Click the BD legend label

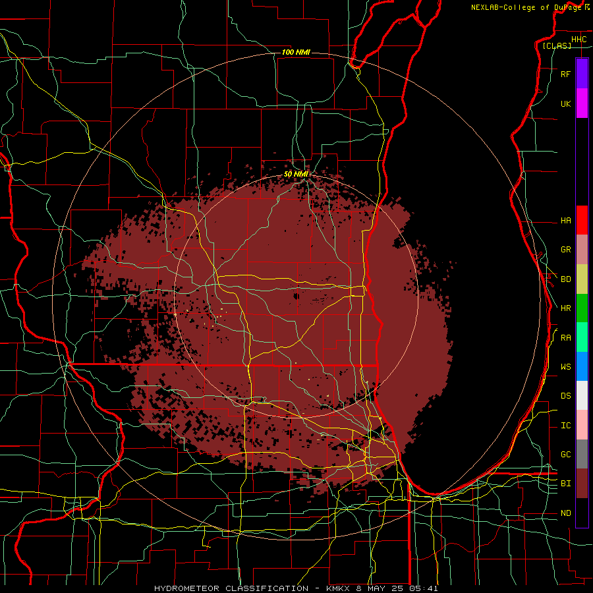click(x=565, y=279)
